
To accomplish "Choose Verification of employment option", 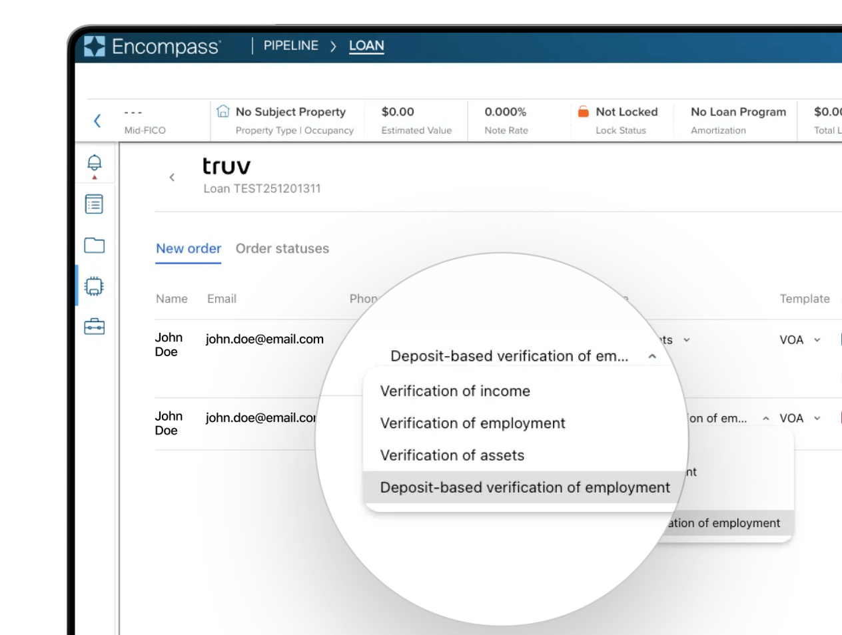I will pos(472,423).
